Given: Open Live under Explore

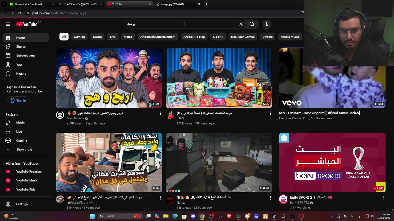Looking at the screenshot, I should pyautogui.click(x=26, y=131).
